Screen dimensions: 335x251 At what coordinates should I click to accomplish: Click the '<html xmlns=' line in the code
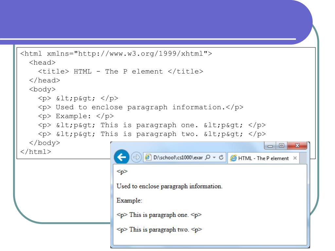point(116,54)
